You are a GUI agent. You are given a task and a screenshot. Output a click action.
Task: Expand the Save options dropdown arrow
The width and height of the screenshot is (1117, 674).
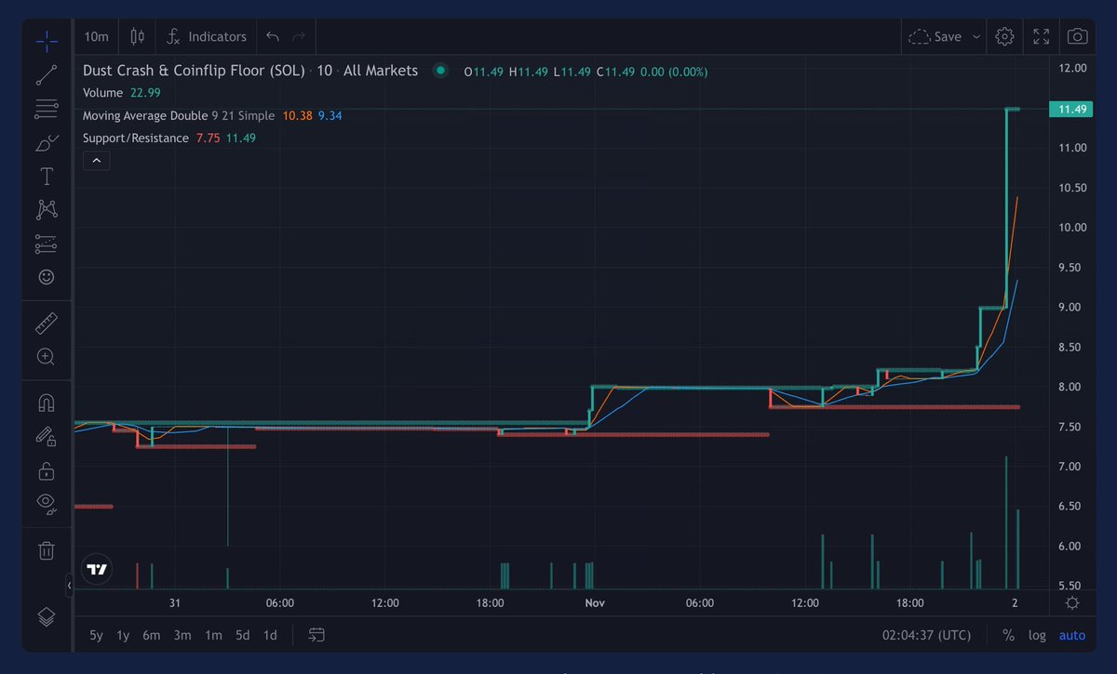coord(976,37)
